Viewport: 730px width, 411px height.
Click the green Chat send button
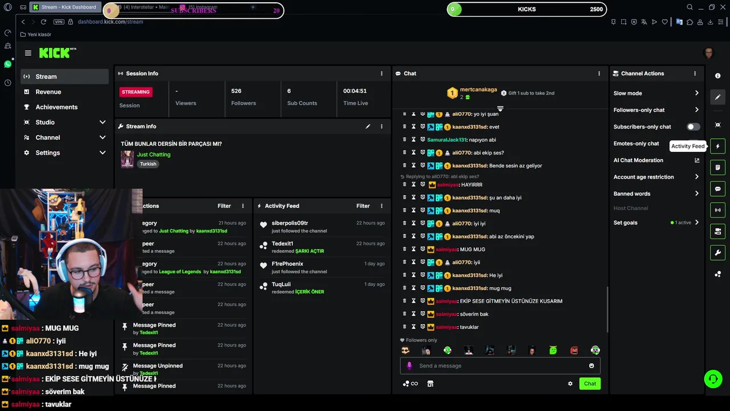[x=590, y=384]
